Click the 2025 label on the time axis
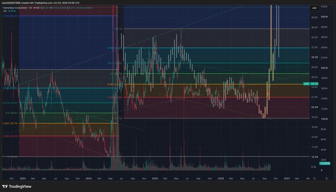 pos(155,179)
